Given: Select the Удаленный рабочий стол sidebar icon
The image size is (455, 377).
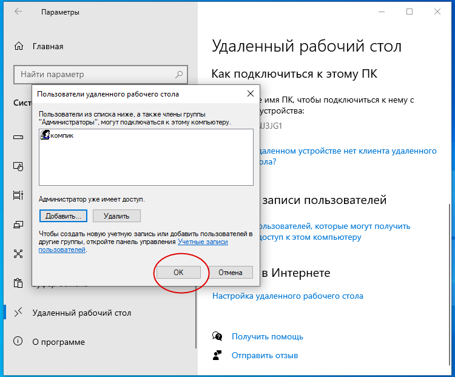Looking at the screenshot, I should 18,313.
